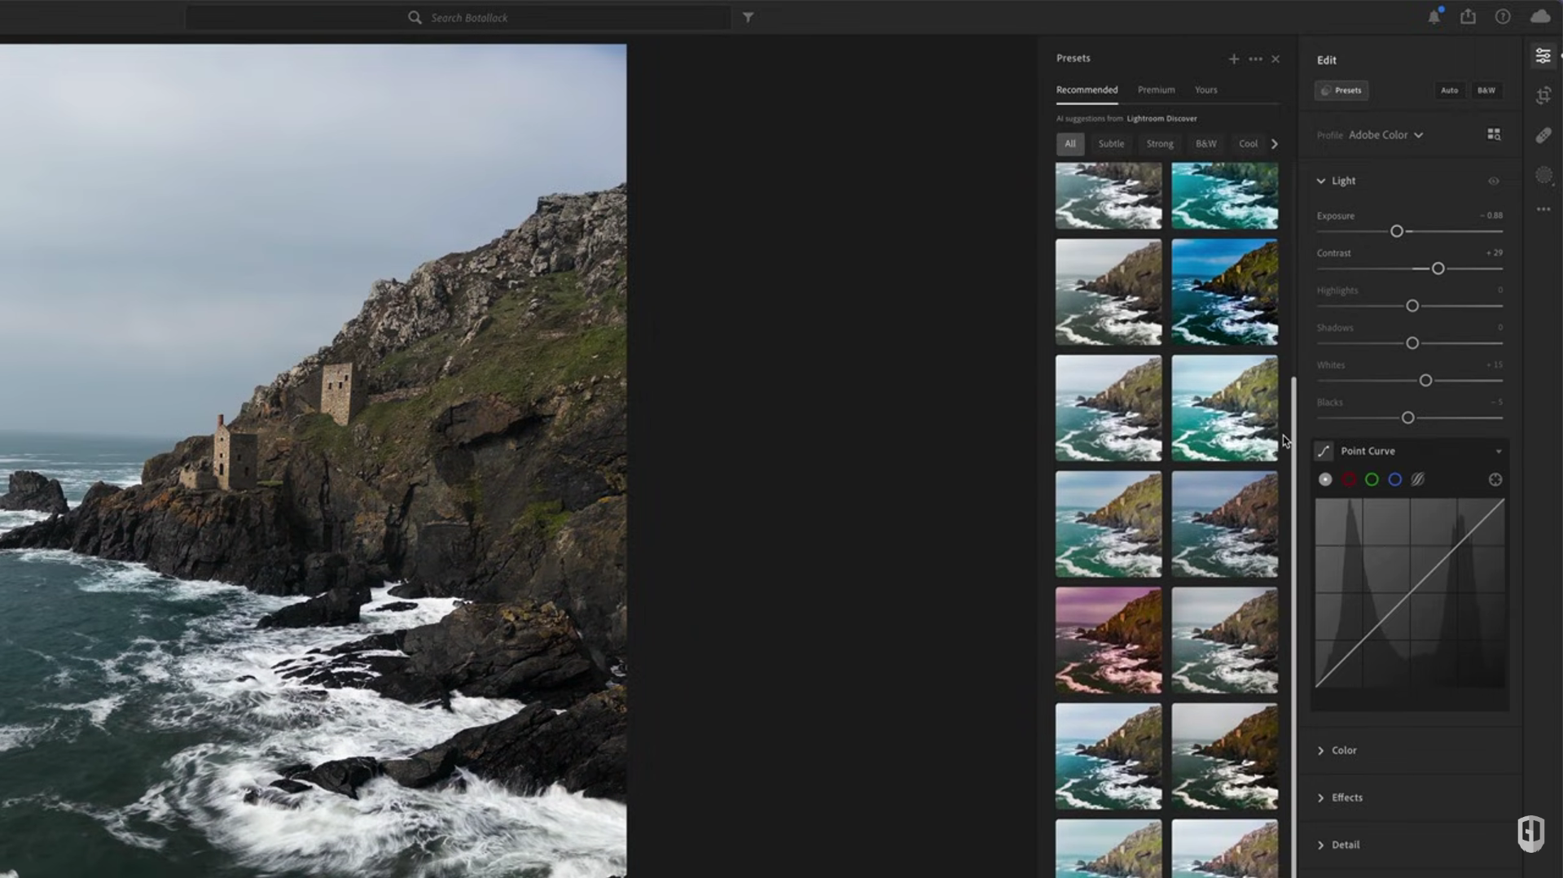This screenshot has width=1563, height=878.
Task: Click the Contrast slider handle
Action: tap(1438, 269)
